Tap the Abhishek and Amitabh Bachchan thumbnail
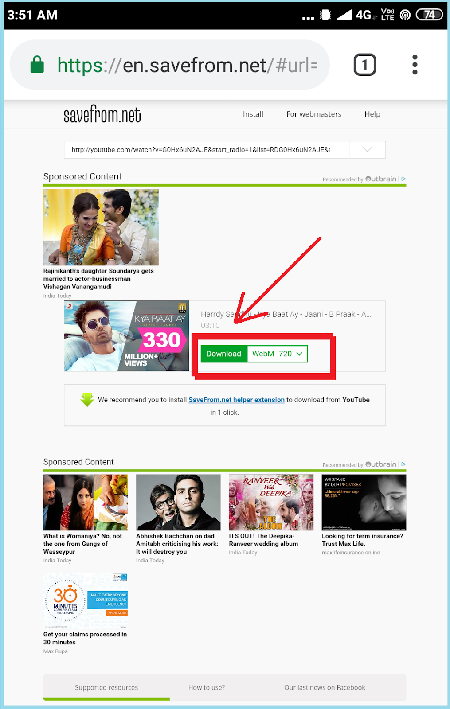The image size is (450, 709). pos(178,502)
